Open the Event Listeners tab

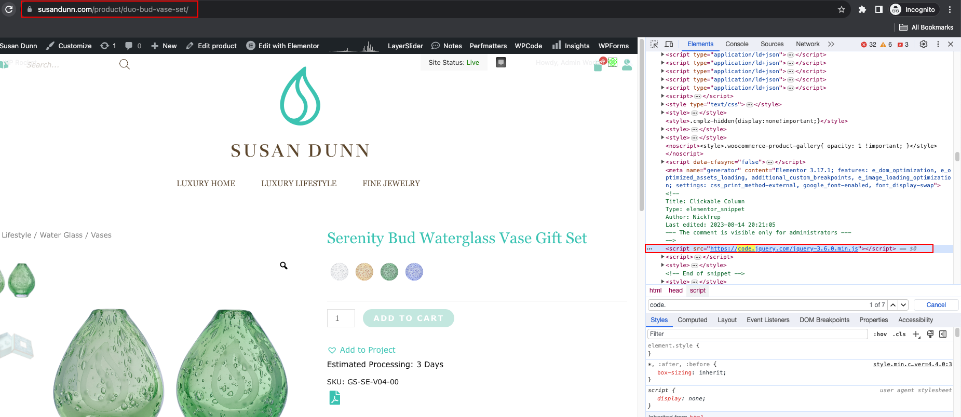768,320
